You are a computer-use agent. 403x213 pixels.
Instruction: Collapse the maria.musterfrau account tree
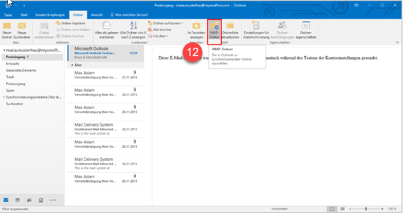tap(2, 51)
